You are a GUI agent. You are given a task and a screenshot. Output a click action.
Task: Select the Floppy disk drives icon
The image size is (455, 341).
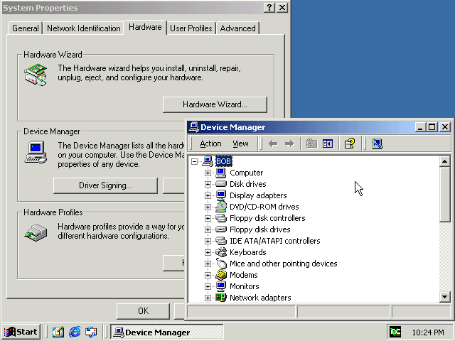(x=221, y=229)
